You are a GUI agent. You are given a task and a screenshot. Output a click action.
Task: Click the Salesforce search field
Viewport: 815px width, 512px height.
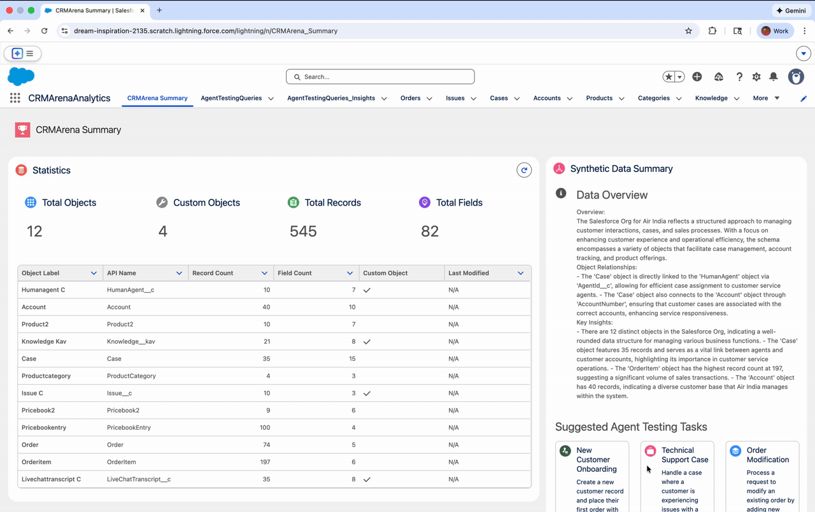[x=380, y=76]
